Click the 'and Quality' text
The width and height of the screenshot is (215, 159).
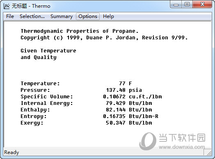pyautogui.click(x=39, y=57)
